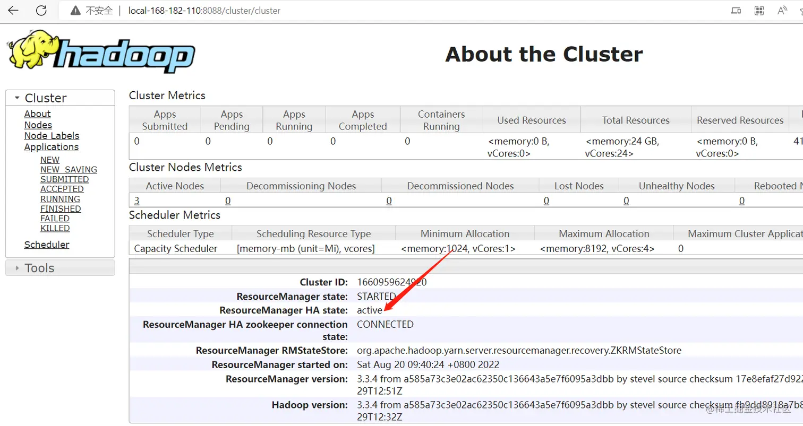
Task: Click the Apps Completed column header
Action: click(363, 120)
